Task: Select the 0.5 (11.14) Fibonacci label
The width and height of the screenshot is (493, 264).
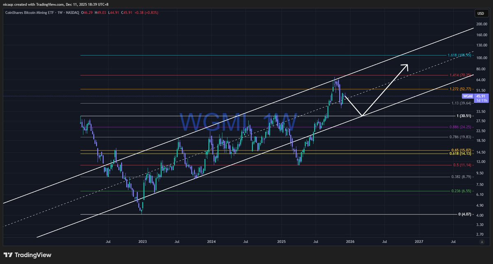Action: (462, 165)
